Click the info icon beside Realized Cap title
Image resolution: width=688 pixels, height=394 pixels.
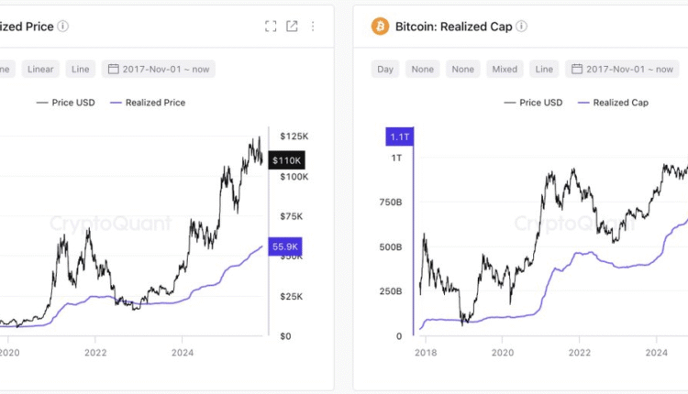point(521,27)
